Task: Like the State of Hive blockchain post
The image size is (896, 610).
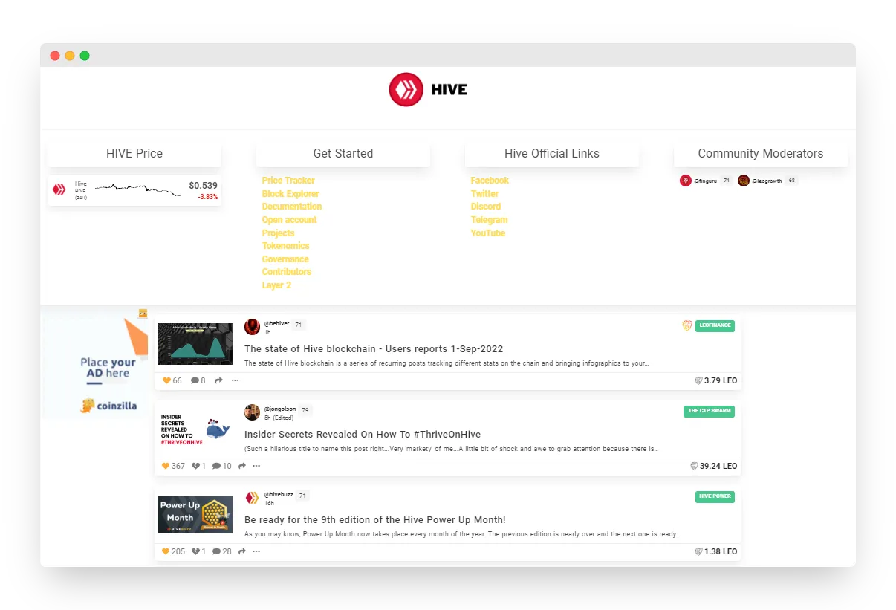Action: tap(166, 380)
